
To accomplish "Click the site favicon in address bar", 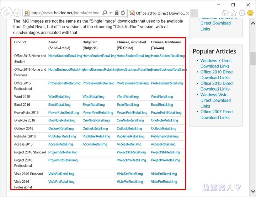I will click(27, 13).
